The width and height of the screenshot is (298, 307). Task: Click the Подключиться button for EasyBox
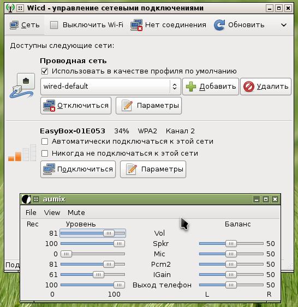(x=78, y=169)
